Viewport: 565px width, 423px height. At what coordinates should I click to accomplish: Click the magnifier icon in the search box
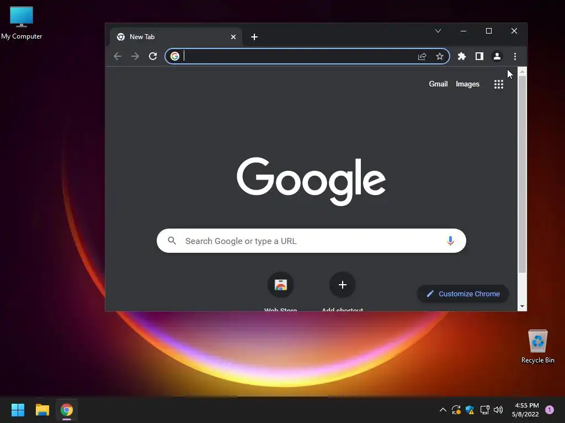pos(172,241)
